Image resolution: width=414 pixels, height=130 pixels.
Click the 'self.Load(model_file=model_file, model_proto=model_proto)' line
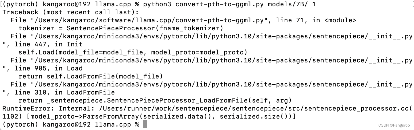133,52
